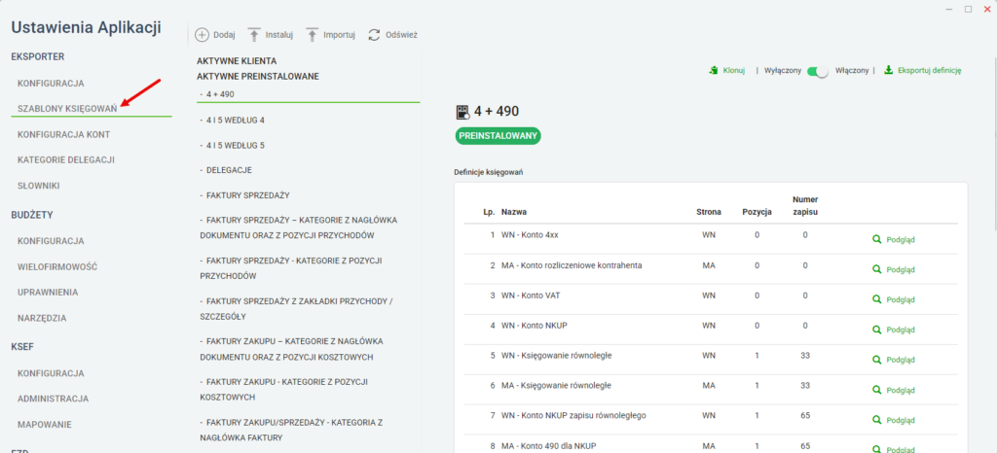Open Narzędzia menu item
Screen dimensions: 997x453
point(42,318)
